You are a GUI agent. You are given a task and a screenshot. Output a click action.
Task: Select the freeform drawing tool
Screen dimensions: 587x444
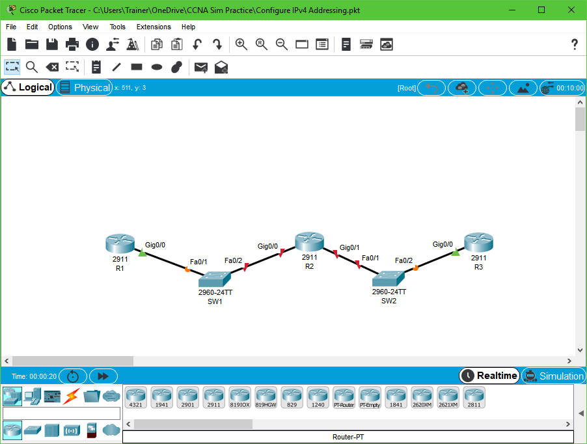(177, 68)
